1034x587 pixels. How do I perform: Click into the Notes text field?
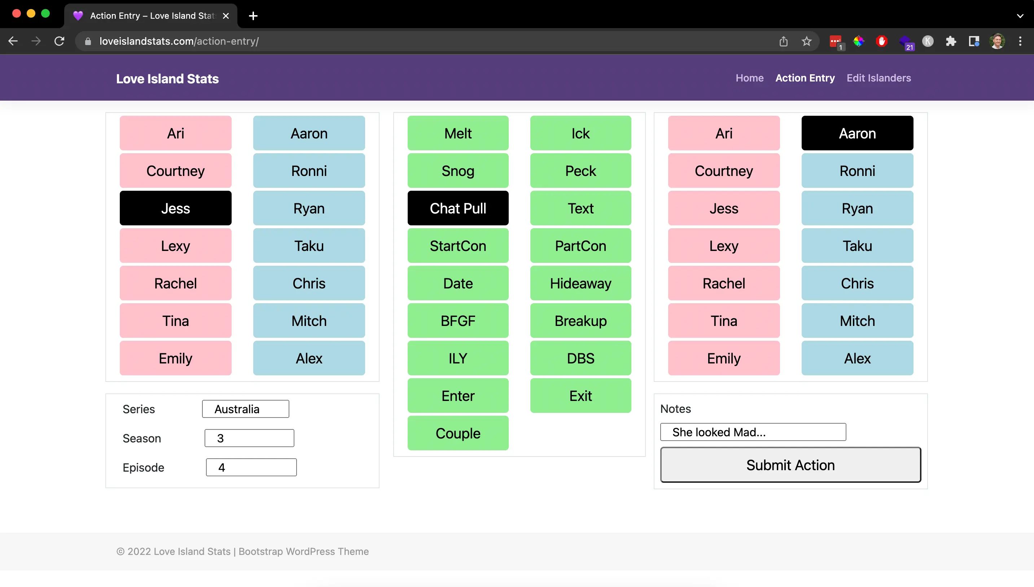(x=753, y=432)
